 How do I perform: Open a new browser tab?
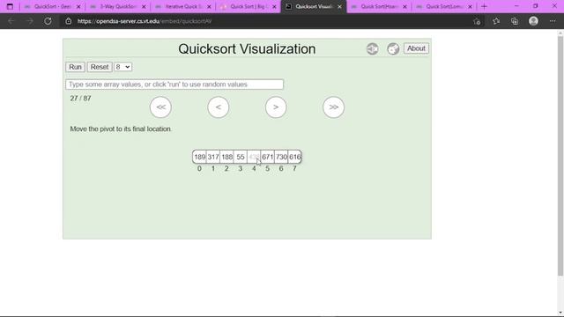[x=484, y=6]
